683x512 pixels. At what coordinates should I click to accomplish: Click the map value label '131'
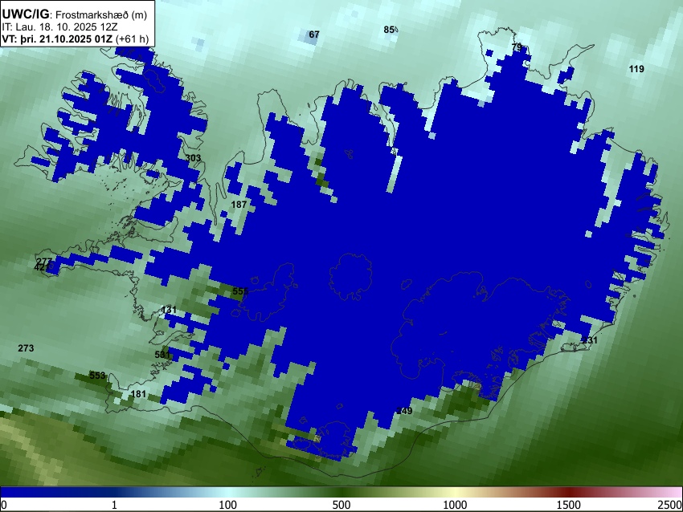coord(169,310)
